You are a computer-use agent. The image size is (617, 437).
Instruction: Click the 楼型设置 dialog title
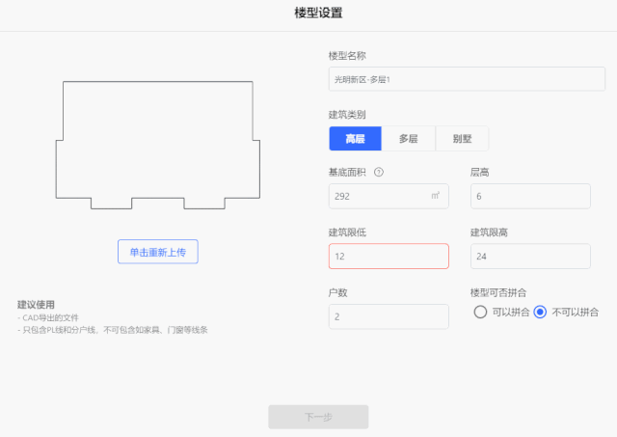pyautogui.click(x=318, y=13)
